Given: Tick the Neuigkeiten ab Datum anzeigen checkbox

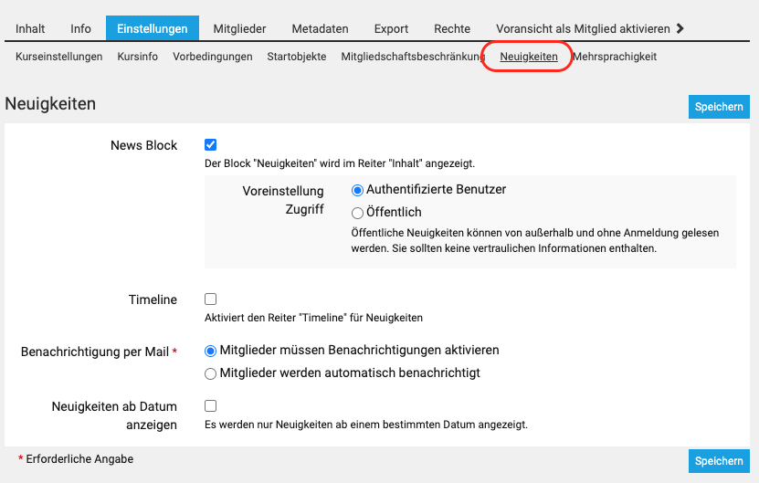Looking at the screenshot, I should (x=211, y=405).
